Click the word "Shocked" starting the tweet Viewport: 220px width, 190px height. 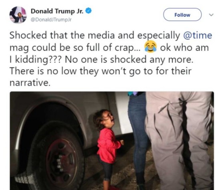(28, 35)
